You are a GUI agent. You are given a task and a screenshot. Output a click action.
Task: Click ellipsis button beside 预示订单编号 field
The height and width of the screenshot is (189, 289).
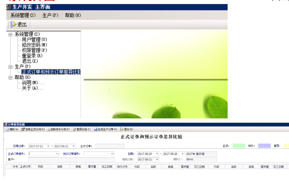point(112,154)
